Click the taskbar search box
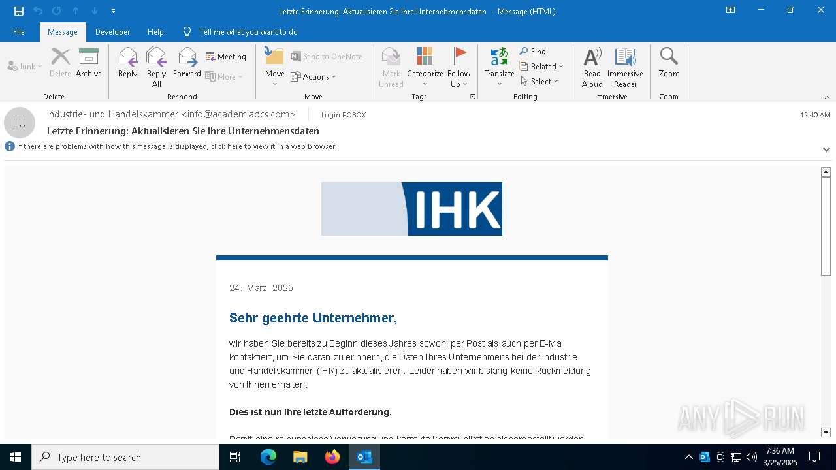The image size is (836, 470). pos(125,457)
